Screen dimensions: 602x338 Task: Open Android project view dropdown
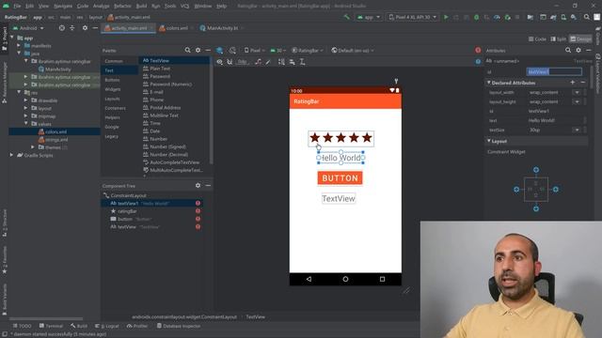point(29,28)
